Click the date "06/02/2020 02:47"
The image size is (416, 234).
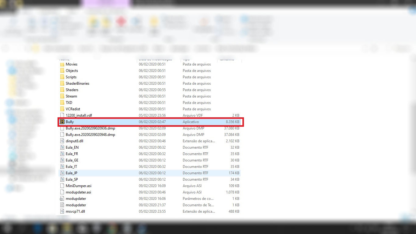pyautogui.click(x=152, y=122)
